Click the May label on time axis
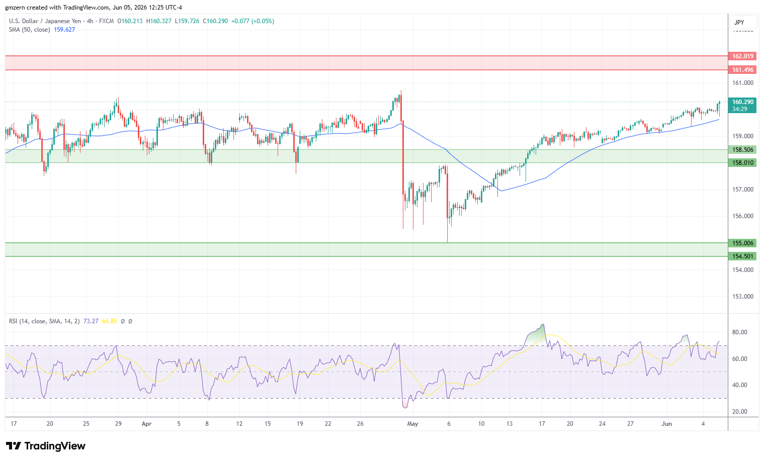 (x=412, y=424)
